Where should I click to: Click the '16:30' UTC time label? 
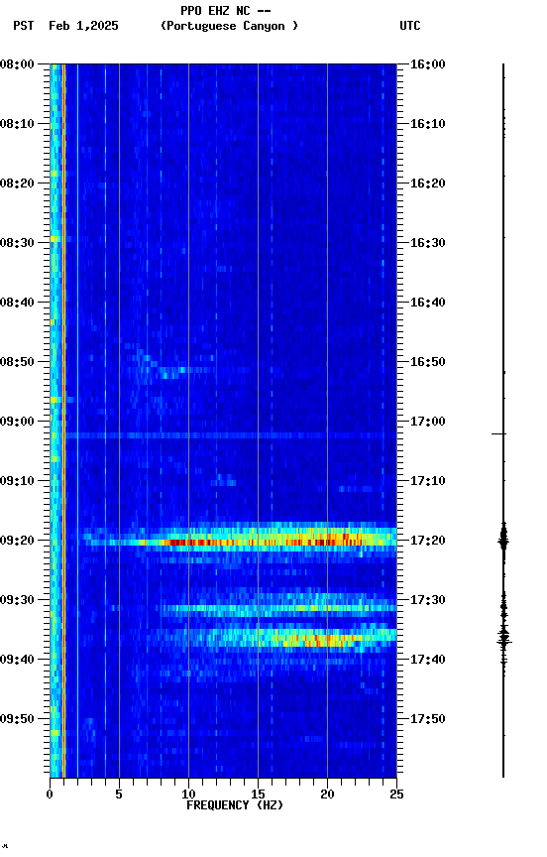(428, 243)
